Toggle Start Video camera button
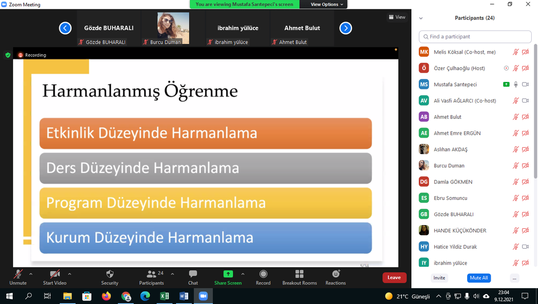The image size is (538, 304). click(x=55, y=275)
